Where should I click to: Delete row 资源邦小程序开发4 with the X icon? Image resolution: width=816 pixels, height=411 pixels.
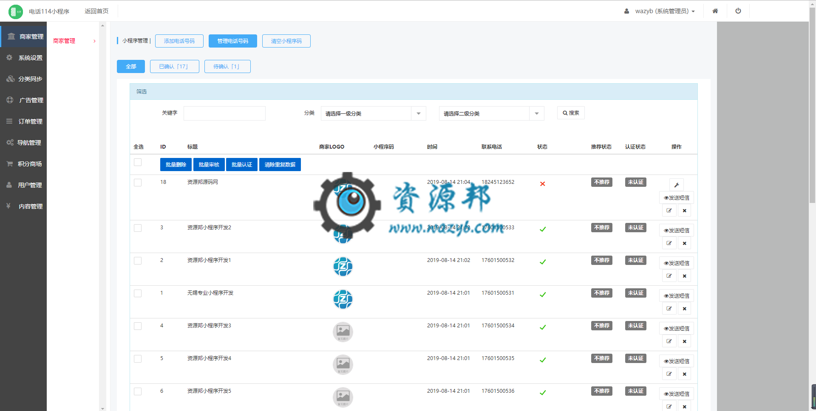[x=684, y=374]
